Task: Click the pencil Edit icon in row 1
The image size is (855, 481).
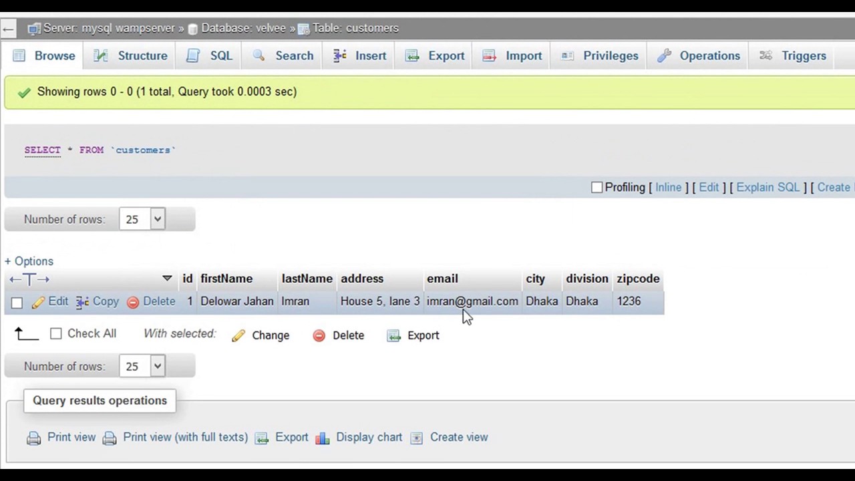Action: (39, 302)
